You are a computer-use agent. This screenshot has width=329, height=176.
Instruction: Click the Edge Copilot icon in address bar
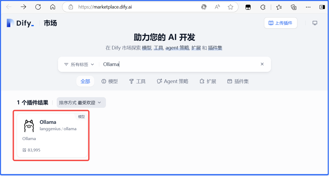pyautogui.click(x=204, y=7)
